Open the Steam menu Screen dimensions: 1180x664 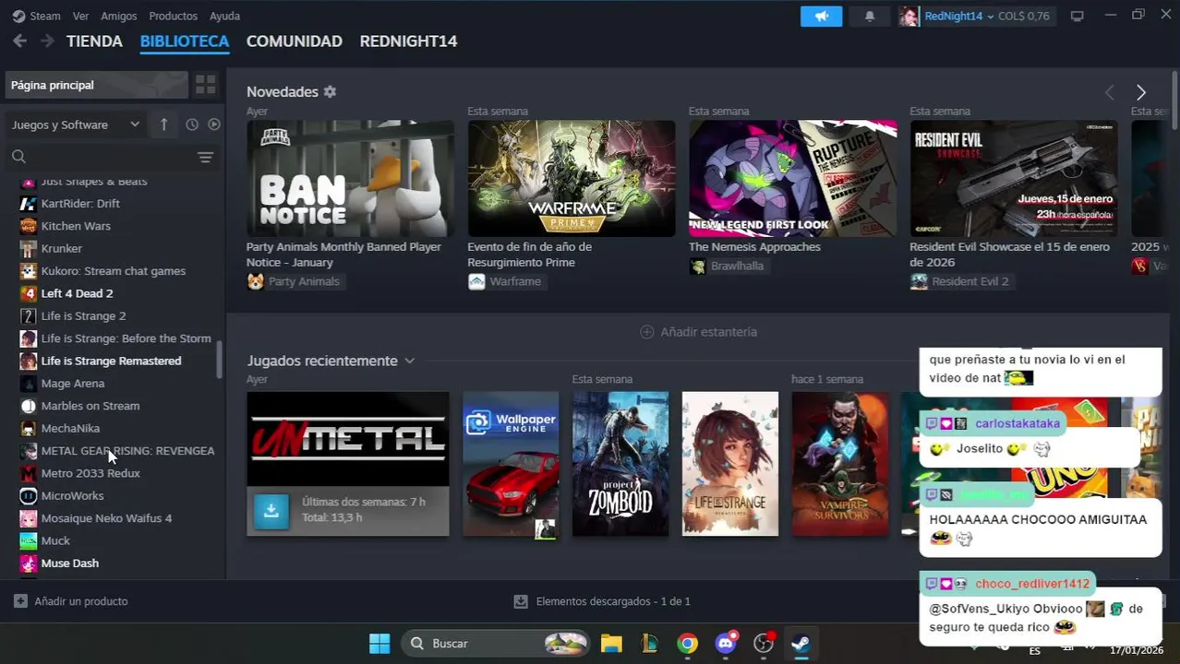pos(45,16)
